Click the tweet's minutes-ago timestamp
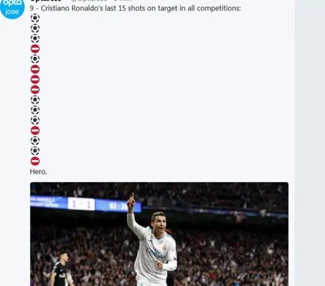Viewport: 325px width, 286px height. tap(123, 1)
